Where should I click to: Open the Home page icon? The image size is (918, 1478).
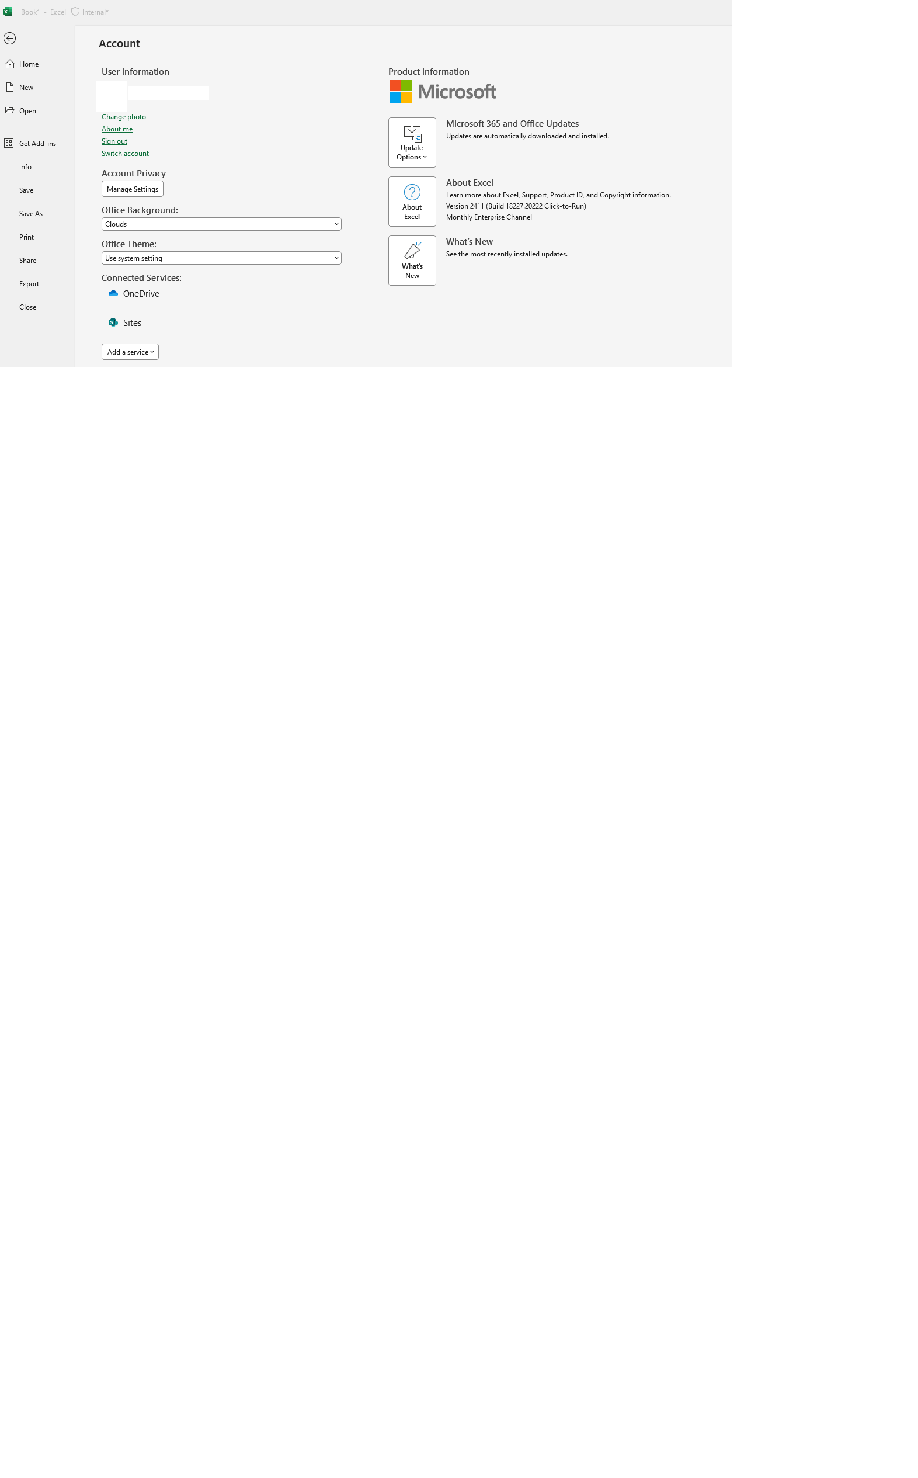point(10,64)
